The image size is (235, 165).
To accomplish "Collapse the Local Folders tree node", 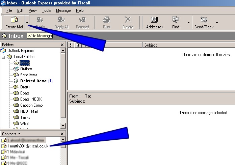I will 3,57.
